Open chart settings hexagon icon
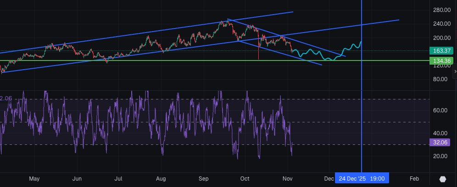This screenshot has width=457, height=187. pos(443,179)
